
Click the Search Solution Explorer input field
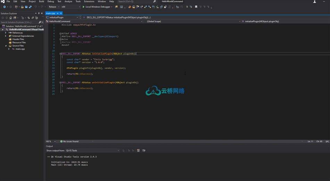click(19, 22)
